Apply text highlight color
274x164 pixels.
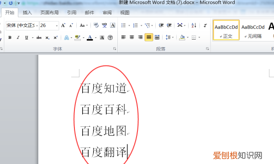pos(78,38)
